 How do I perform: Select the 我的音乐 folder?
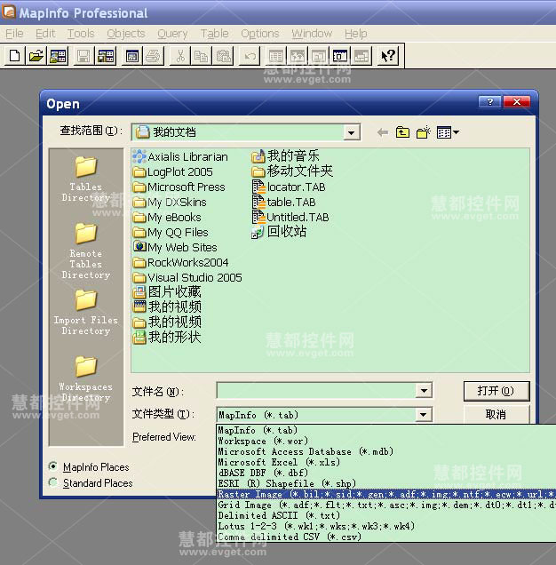(285, 156)
